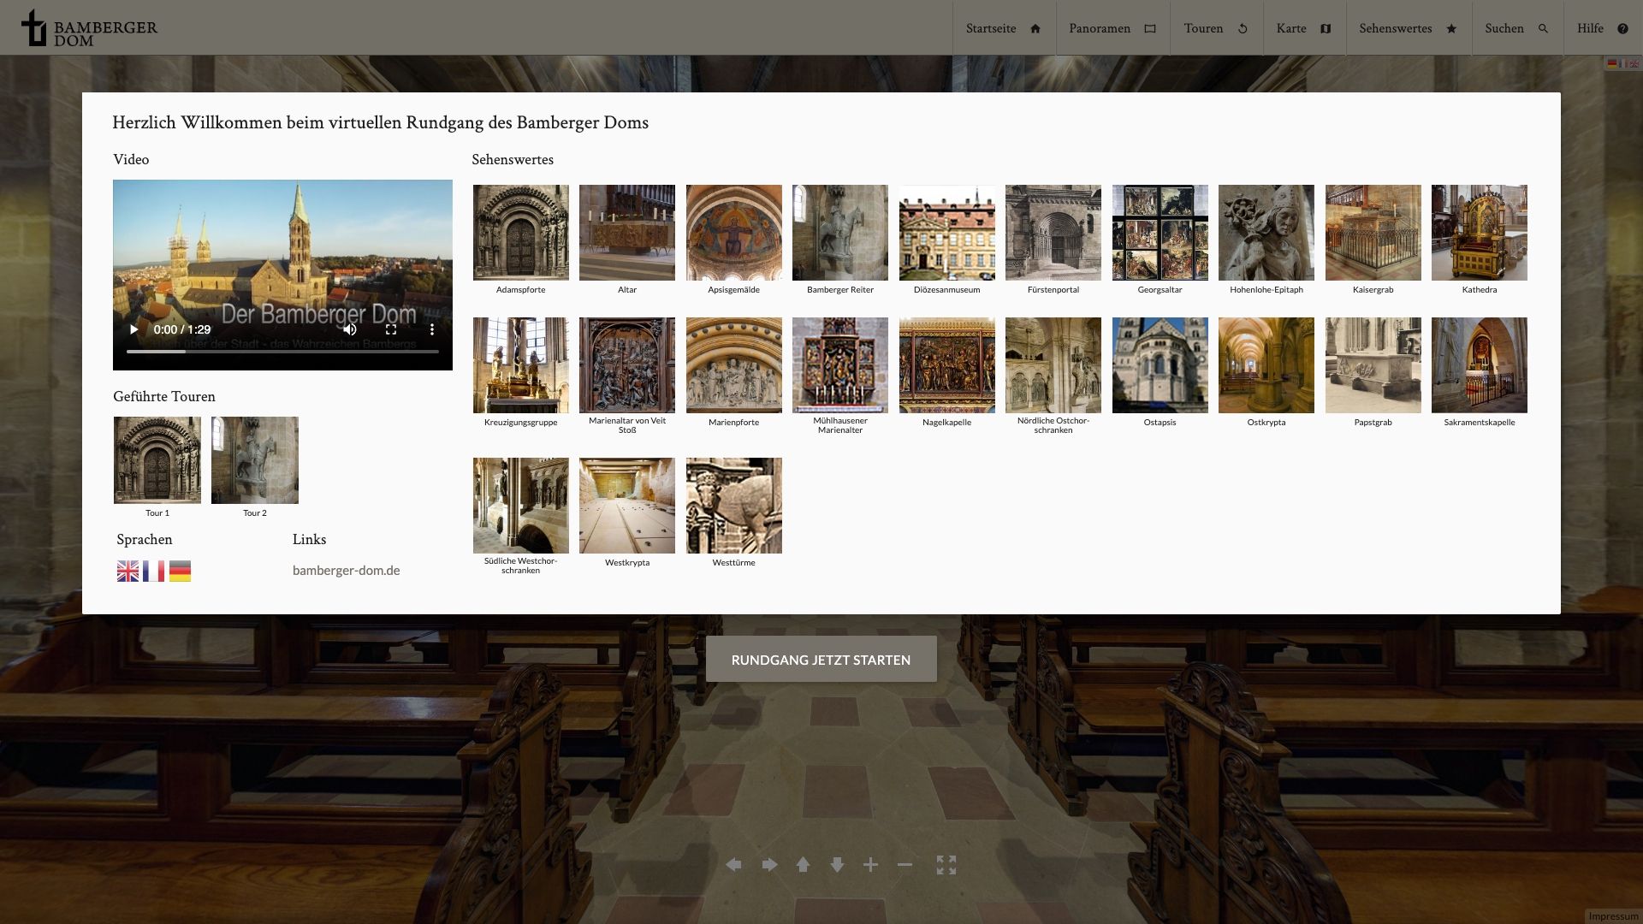
Task: Toggle panorama fullscreen icon
Action: pos(946,865)
